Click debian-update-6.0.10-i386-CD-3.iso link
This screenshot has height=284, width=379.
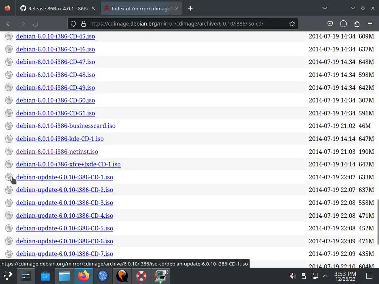point(64,203)
